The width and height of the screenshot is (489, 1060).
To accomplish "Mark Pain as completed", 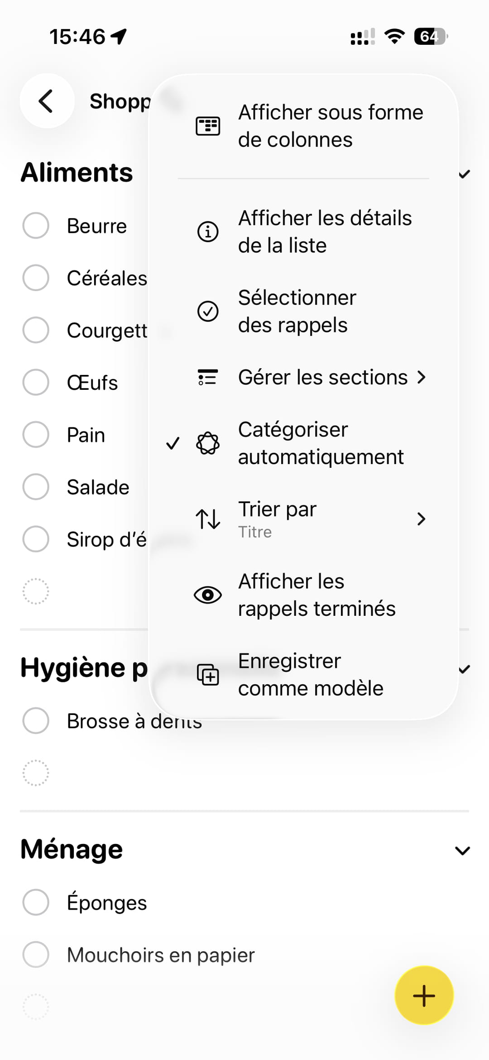I will pyautogui.click(x=36, y=435).
